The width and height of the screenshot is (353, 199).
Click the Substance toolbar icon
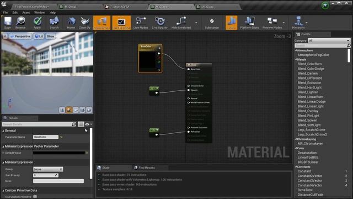(212, 23)
